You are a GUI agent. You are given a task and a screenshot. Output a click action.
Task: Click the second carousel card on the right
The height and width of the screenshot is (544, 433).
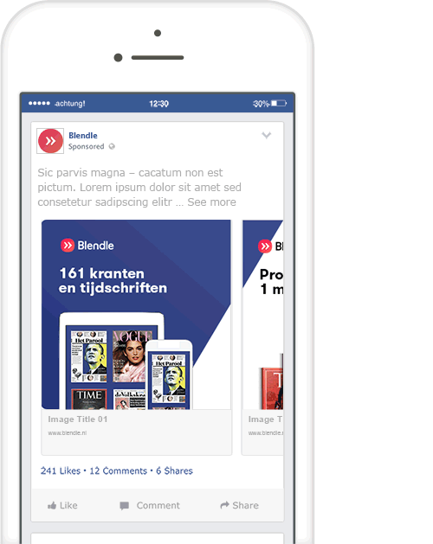coord(262,337)
